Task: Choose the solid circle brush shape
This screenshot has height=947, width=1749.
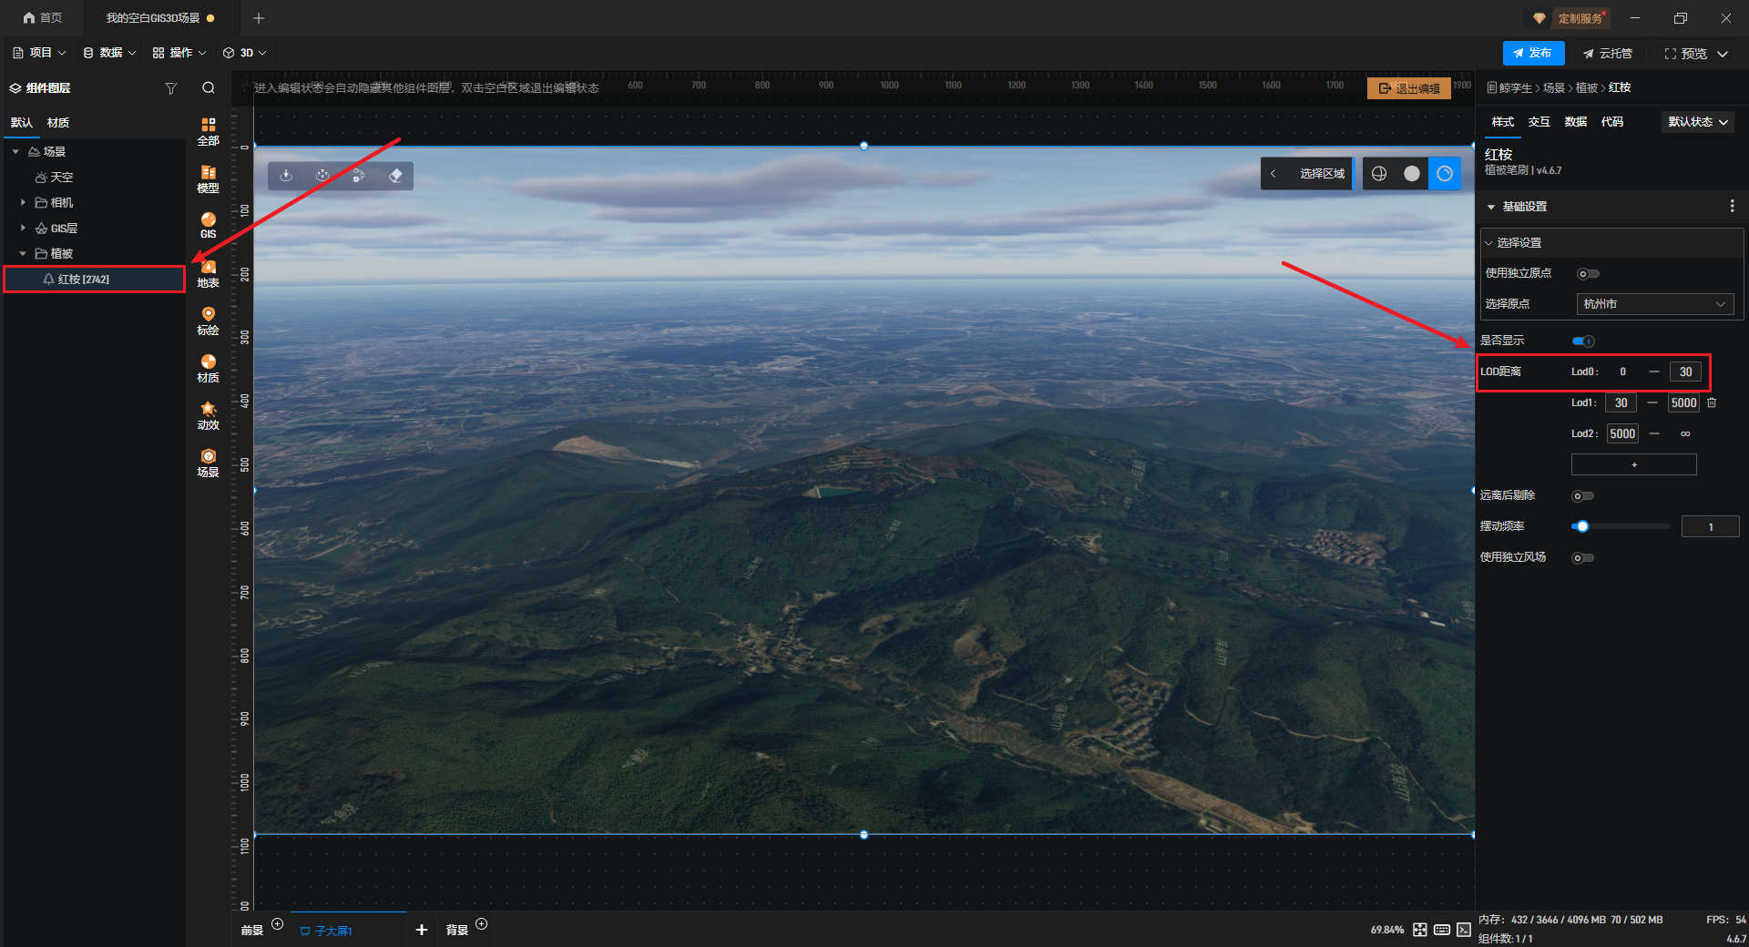Action: pyautogui.click(x=1411, y=174)
